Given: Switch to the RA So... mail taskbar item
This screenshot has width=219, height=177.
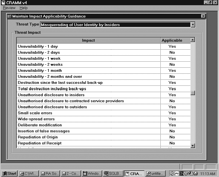Looking at the screenshot, I should [50, 173].
